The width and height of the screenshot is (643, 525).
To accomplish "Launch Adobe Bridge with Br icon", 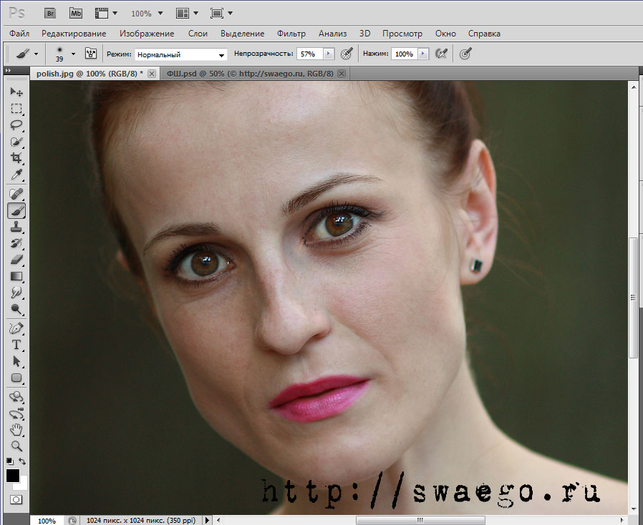I will pyautogui.click(x=50, y=13).
